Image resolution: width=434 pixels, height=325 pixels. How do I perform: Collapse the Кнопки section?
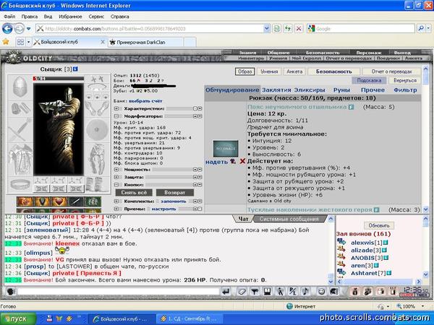point(116,185)
